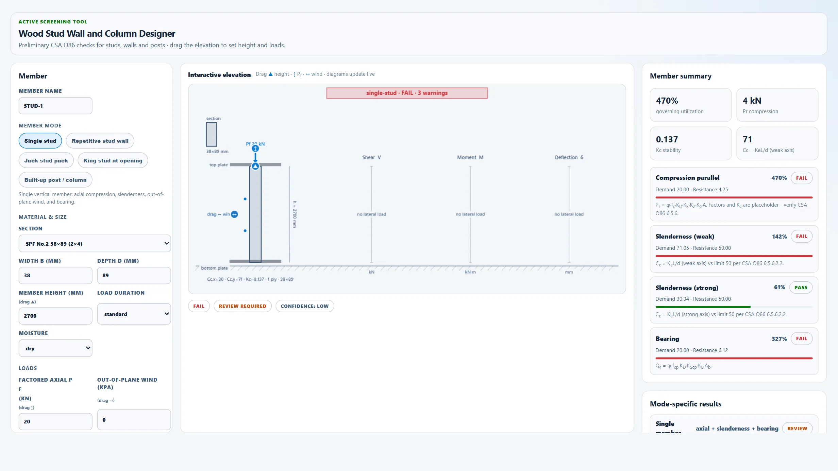838x471 pixels.
Task: Click the REVIEW badge in Mode-specific results
Action: 797,428
